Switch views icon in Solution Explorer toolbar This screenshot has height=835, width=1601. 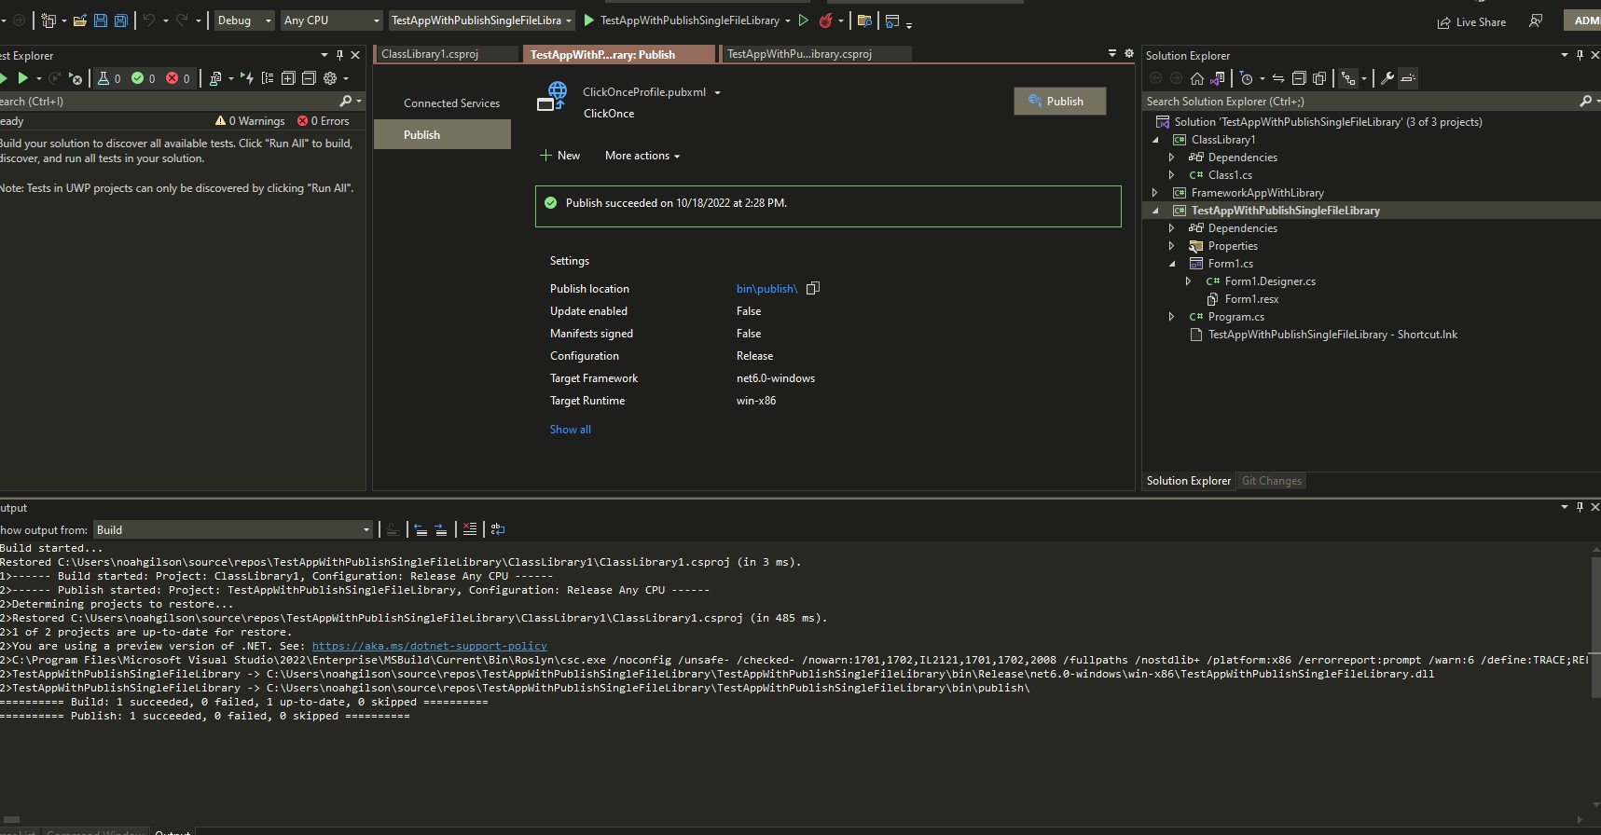click(x=1218, y=78)
